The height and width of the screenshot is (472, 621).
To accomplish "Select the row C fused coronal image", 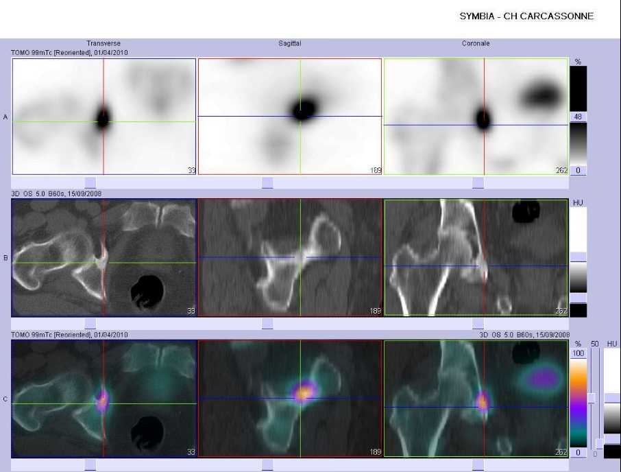I will click(x=476, y=399).
